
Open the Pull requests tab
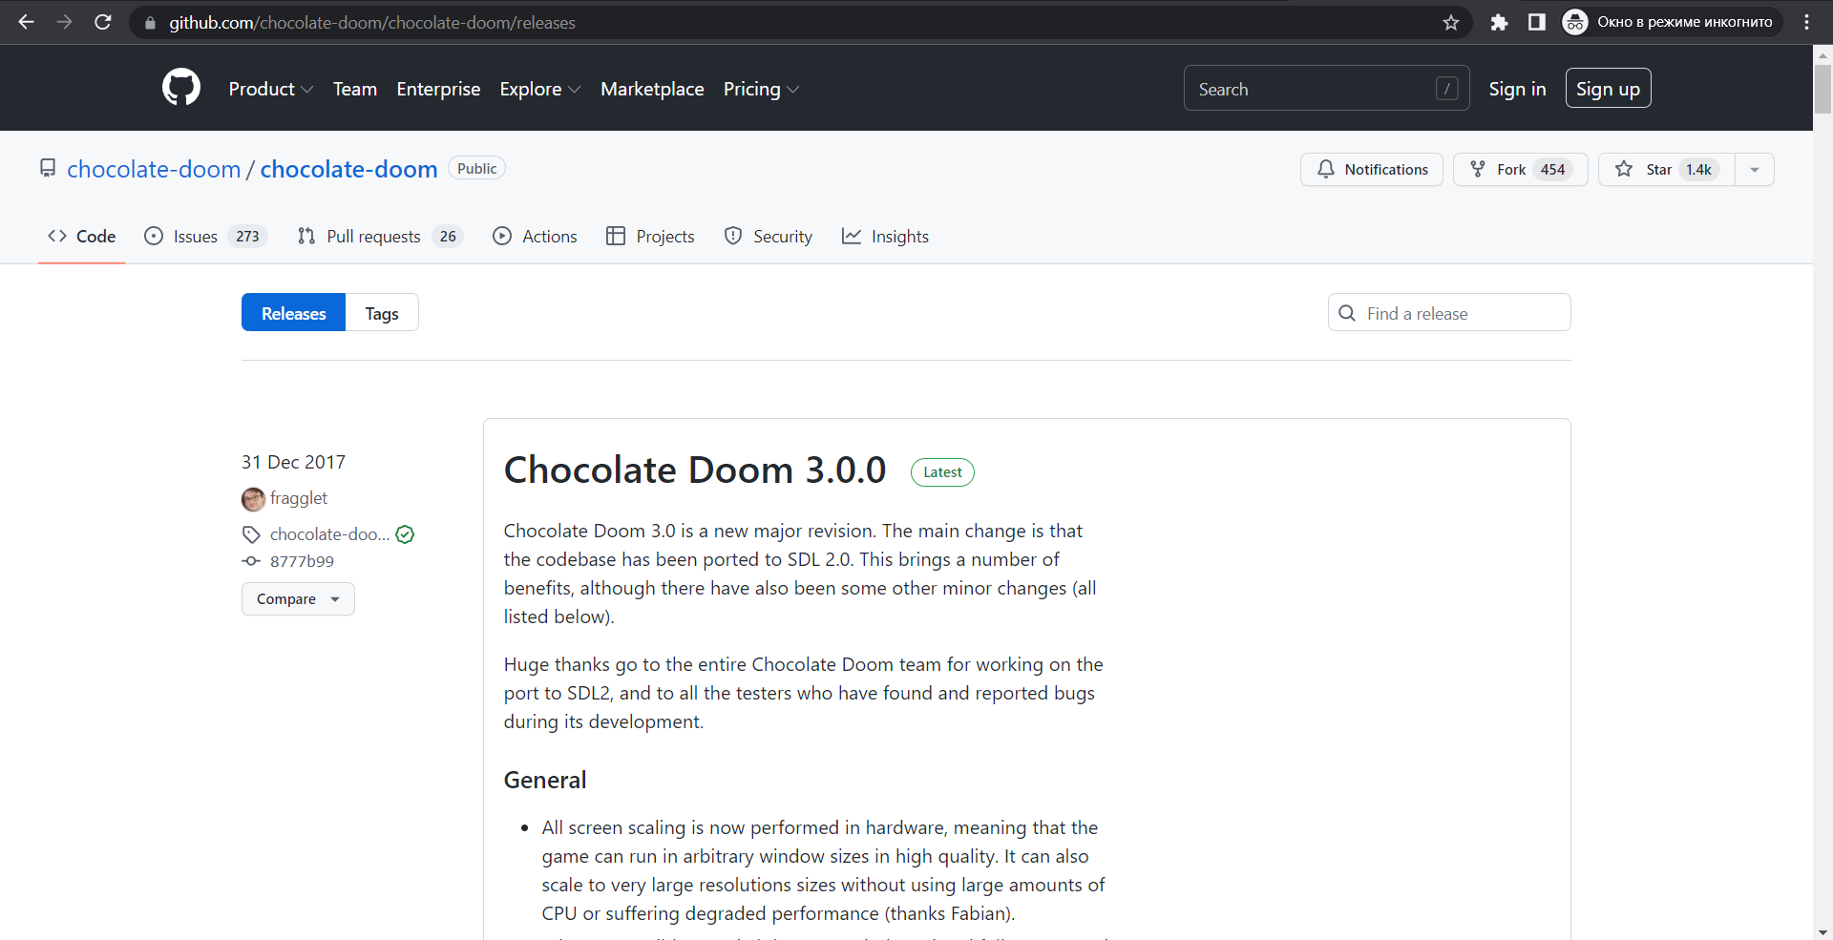click(x=373, y=236)
